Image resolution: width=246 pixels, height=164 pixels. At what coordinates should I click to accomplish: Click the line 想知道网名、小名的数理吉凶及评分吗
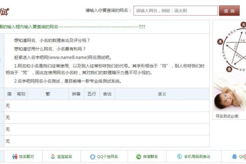pos(52,41)
